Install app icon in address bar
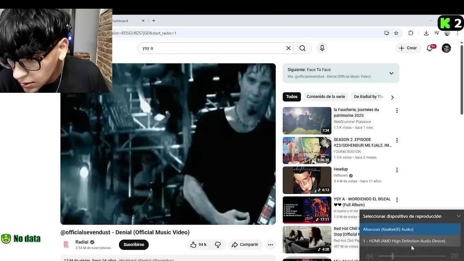 tap(387, 33)
